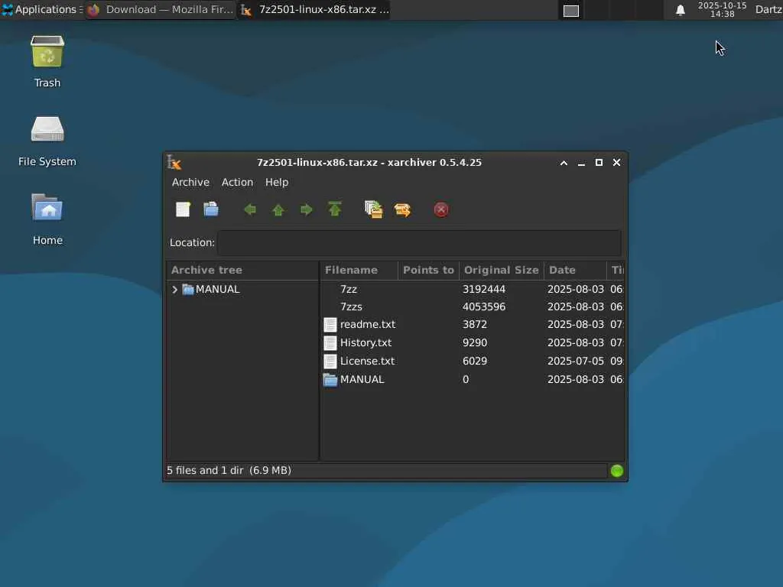783x587 pixels.
Task: Select the License.txt file name
Action: [x=367, y=361]
